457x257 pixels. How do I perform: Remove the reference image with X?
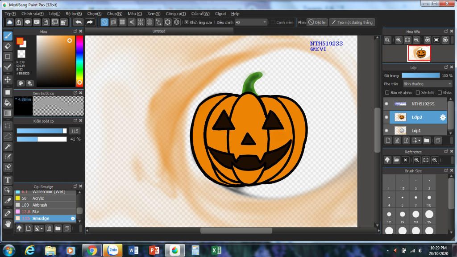point(405,160)
